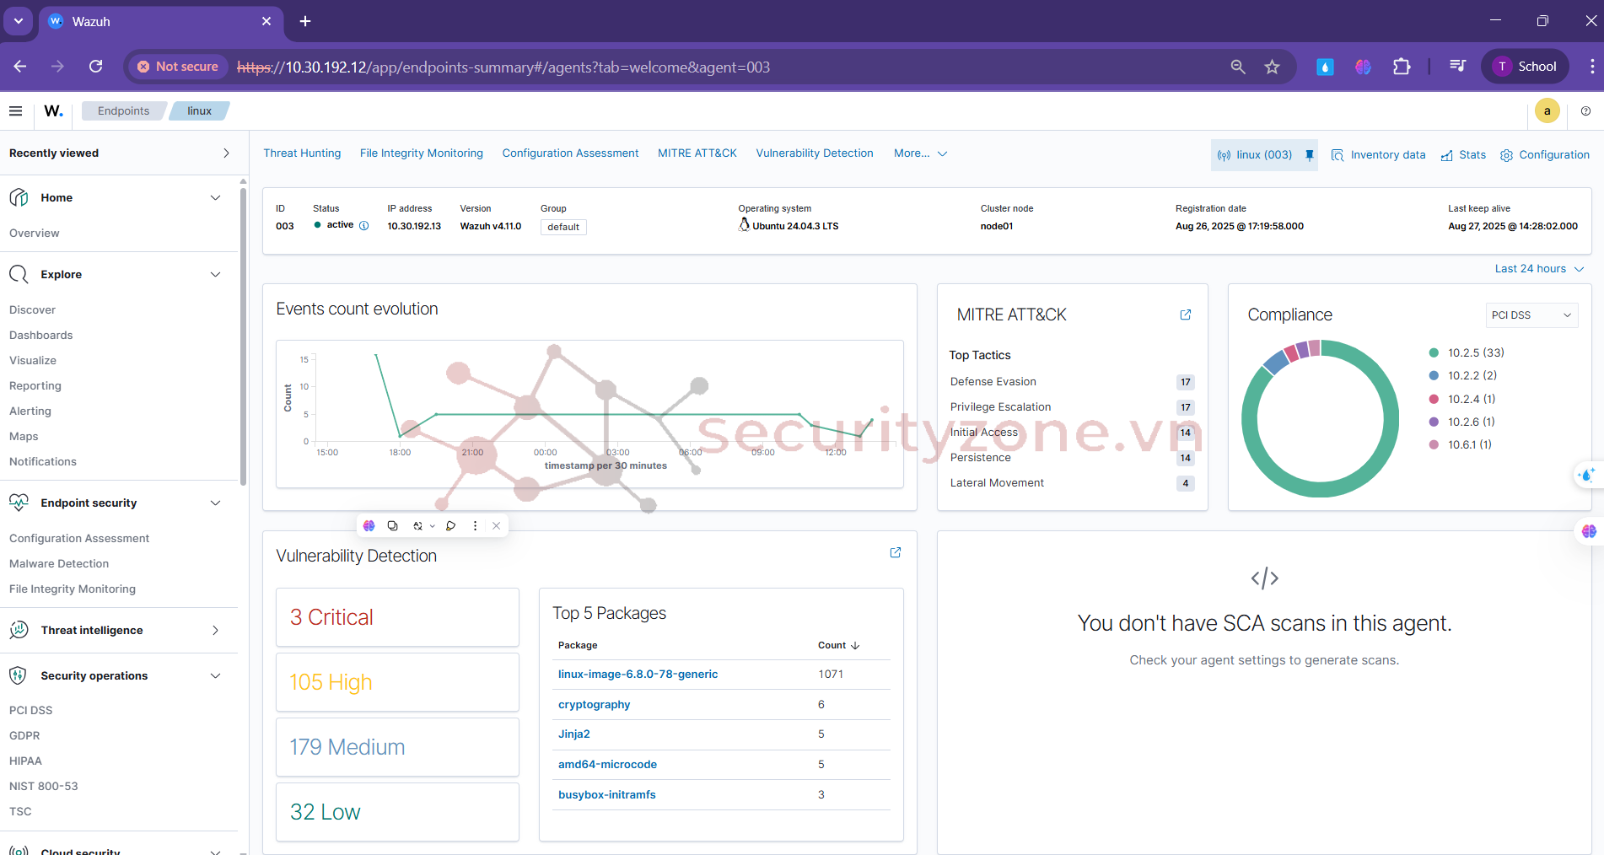Click the browser address bar URL
This screenshot has height=855, width=1604.
[x=503, y=67]
